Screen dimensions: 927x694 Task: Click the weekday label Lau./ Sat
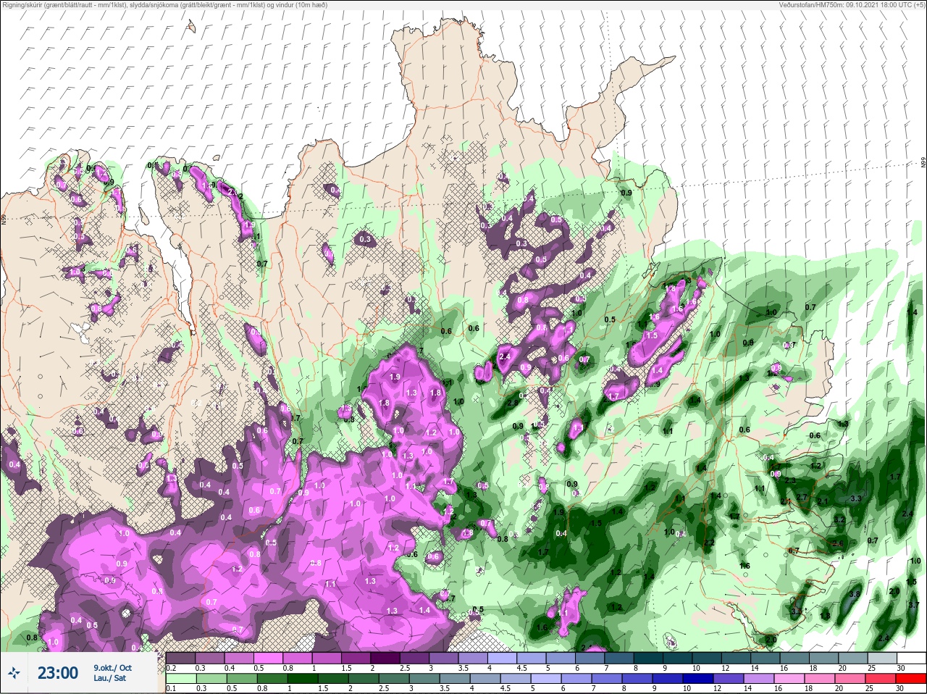click(109, 678)
